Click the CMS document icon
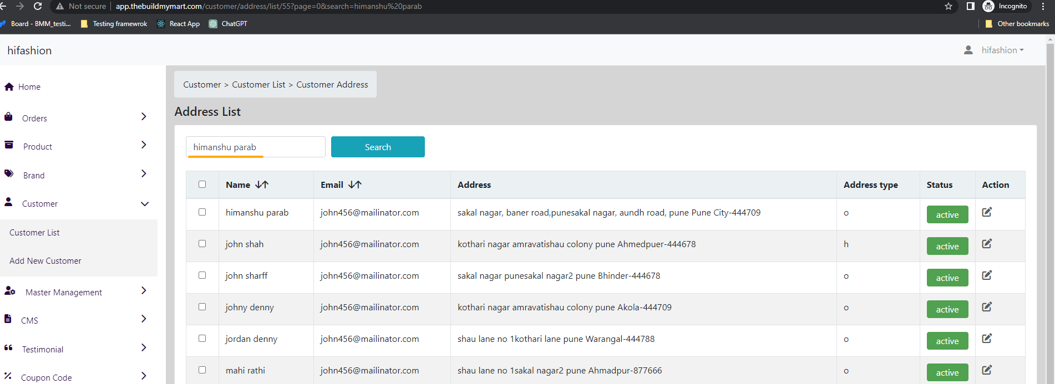This screenshot has height=384, width=1055. pos(8,319)
